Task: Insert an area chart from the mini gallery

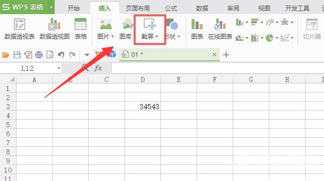Action: pos(239,38)
